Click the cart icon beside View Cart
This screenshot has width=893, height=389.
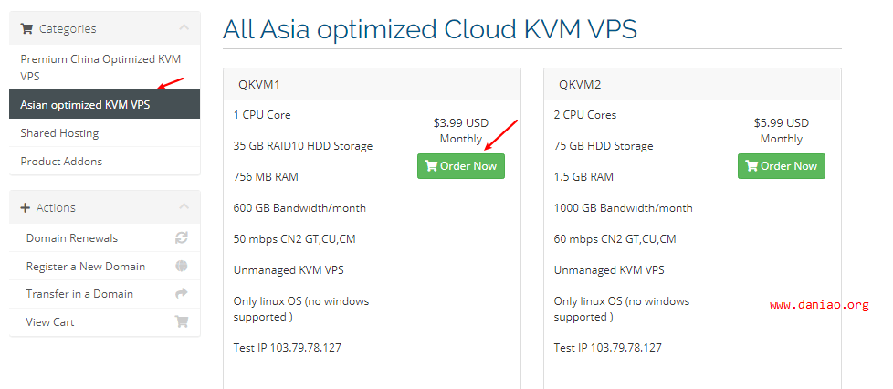(x=181, y=321)
